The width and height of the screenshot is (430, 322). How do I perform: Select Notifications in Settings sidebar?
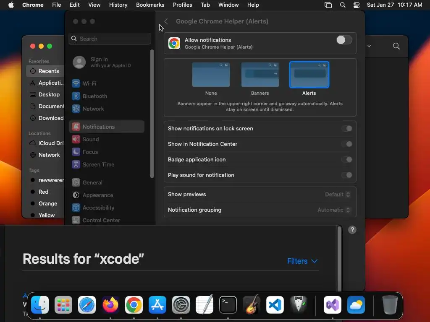pos(107,127)
